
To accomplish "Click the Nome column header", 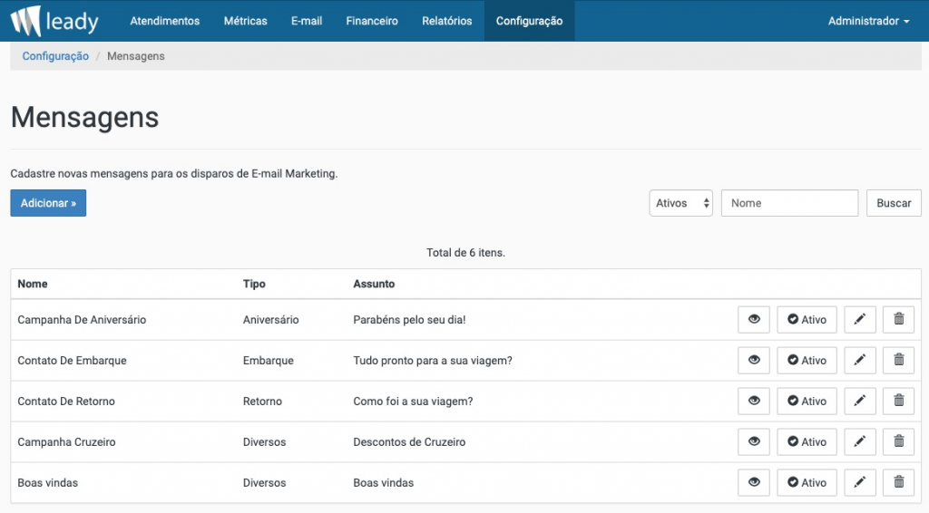I will coord(33,284).
